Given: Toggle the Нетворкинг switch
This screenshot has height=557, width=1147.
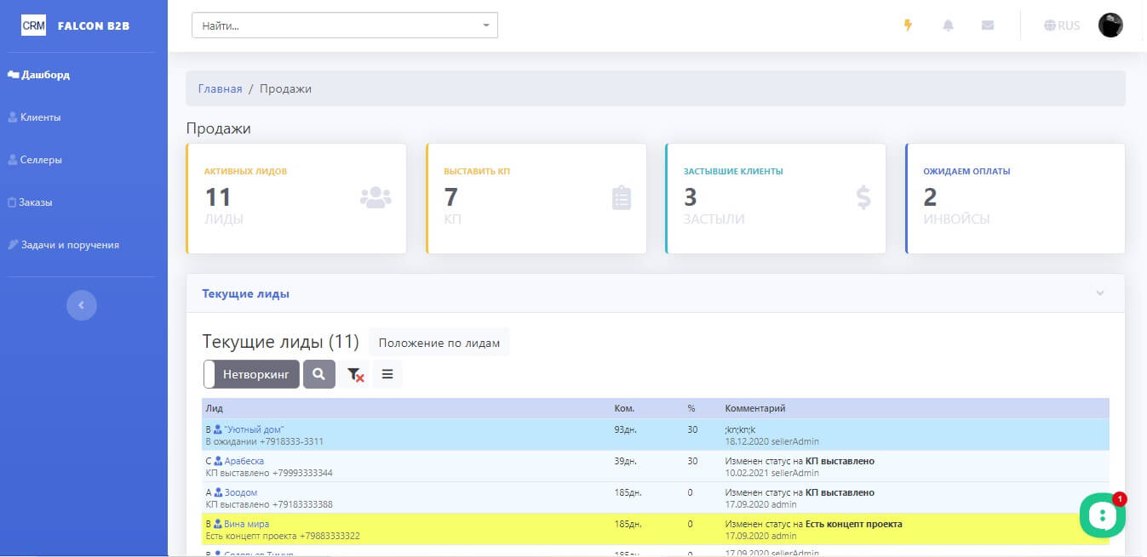Looking at the screenshot, I should (251, 374).
